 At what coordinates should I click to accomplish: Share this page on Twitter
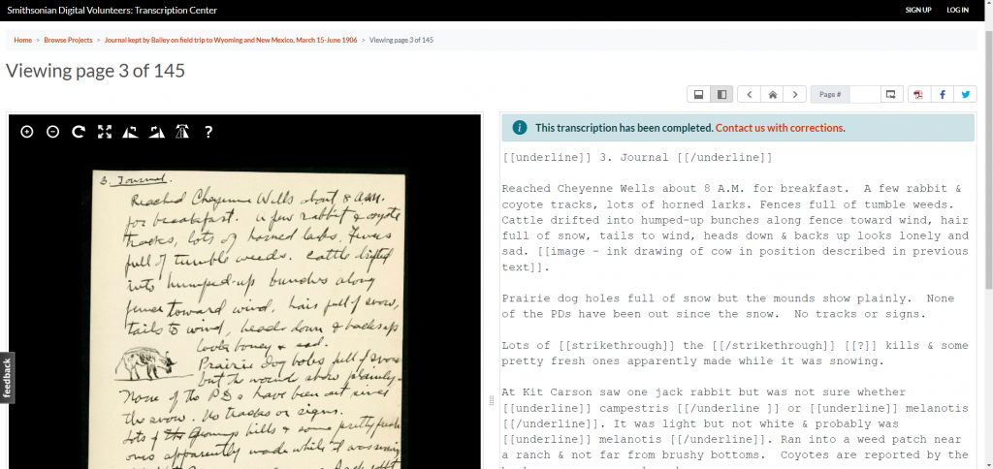[x=965, y=94]
